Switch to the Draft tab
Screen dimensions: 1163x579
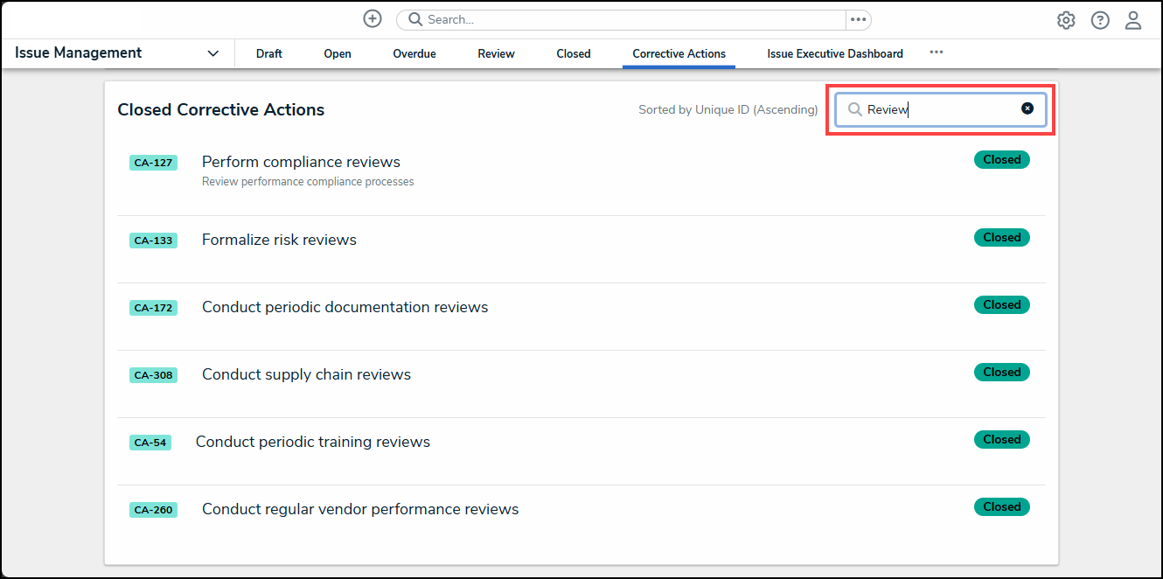click(x=269, y=53)
